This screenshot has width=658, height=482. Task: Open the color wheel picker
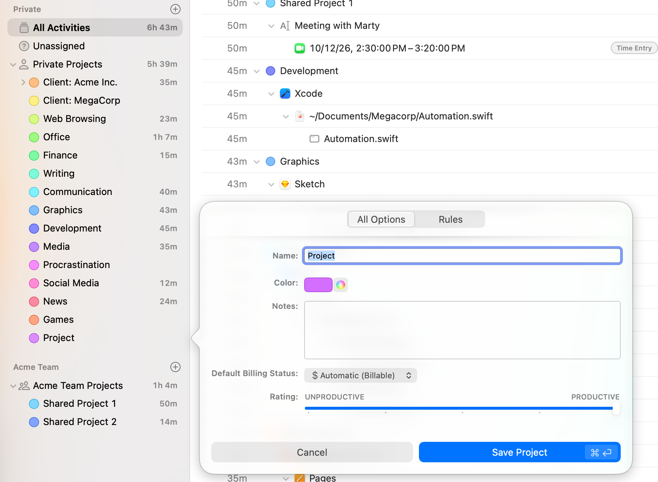tap(341, 285)
